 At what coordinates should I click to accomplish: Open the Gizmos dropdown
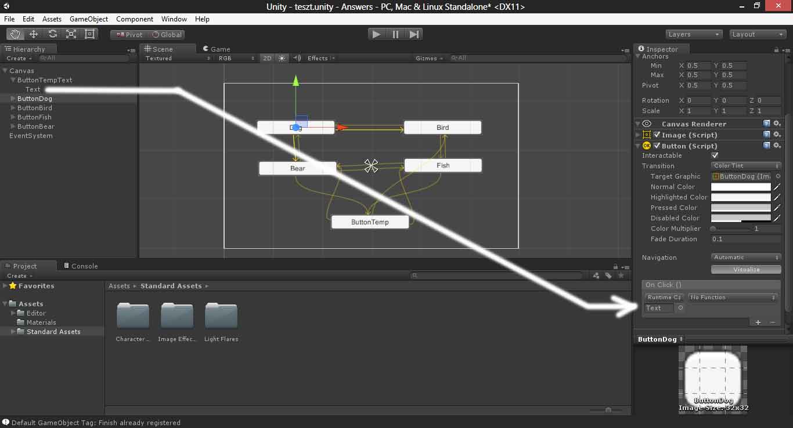[x=430, y=58]
